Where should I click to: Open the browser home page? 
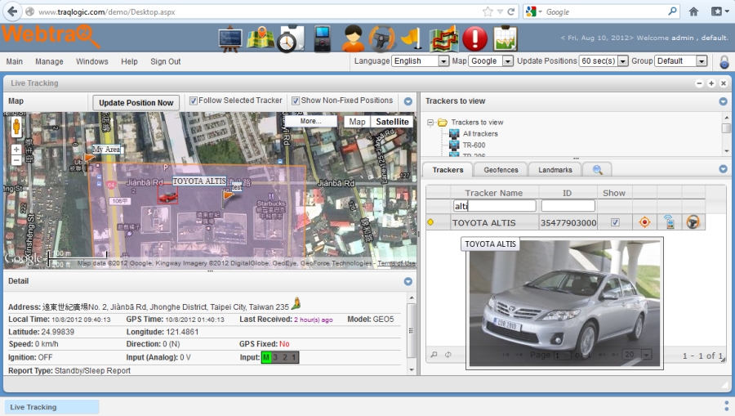click(x=693, y=11)
